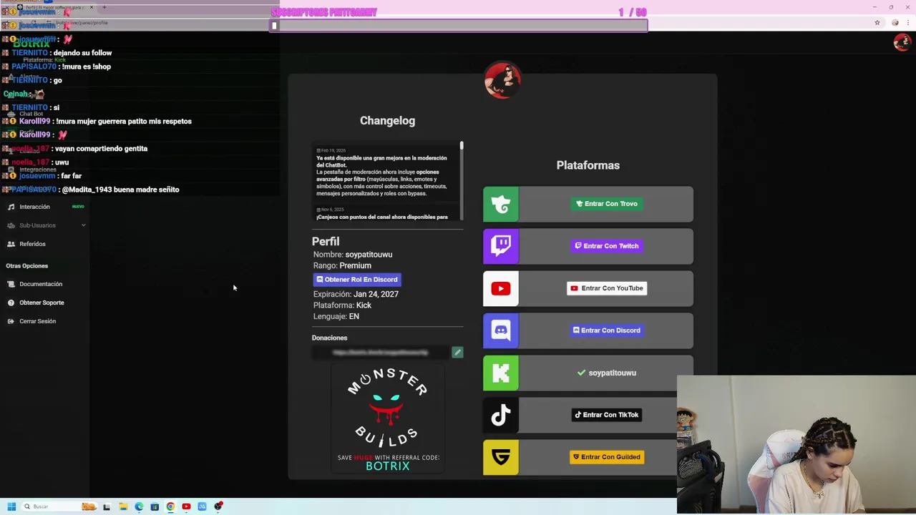
Task: Click the Changelog heading
Action: (x=387, y=121)
